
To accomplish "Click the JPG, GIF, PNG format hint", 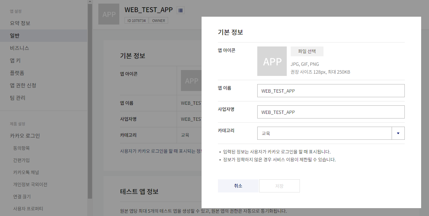I will click(305, 64).
